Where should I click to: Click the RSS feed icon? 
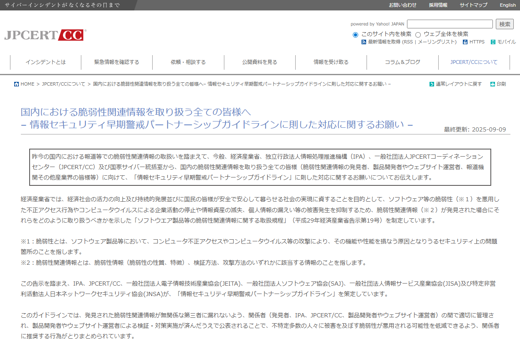(x=364, y=42)
